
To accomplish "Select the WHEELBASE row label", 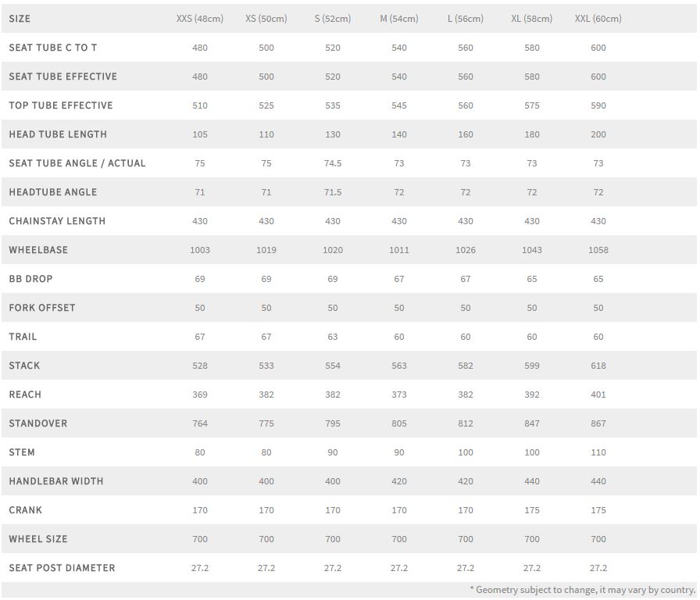I will point(38,250).
